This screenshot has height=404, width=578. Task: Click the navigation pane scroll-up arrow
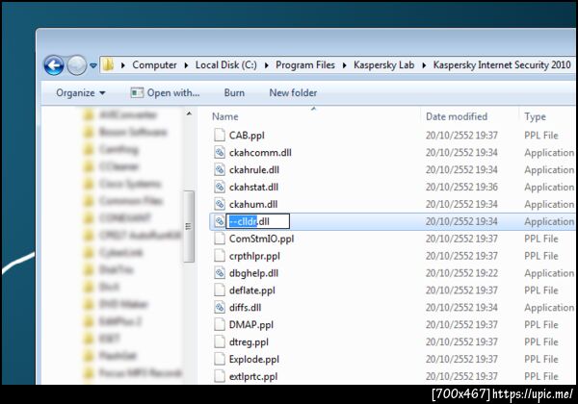pos(189,114)
